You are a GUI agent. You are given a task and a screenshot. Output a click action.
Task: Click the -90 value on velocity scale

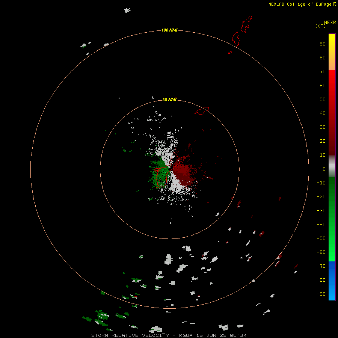click(321, 294)
